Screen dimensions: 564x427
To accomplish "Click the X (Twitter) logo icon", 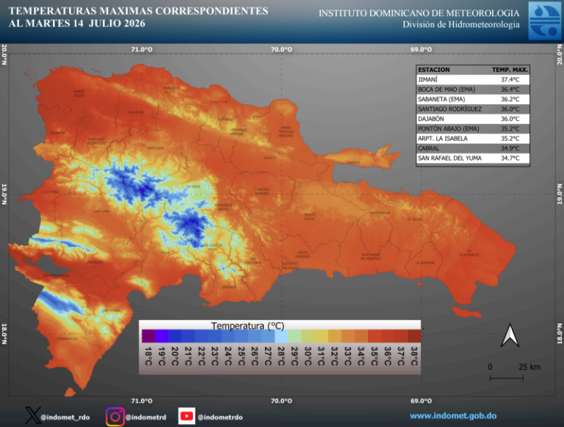I will point(33,415).
